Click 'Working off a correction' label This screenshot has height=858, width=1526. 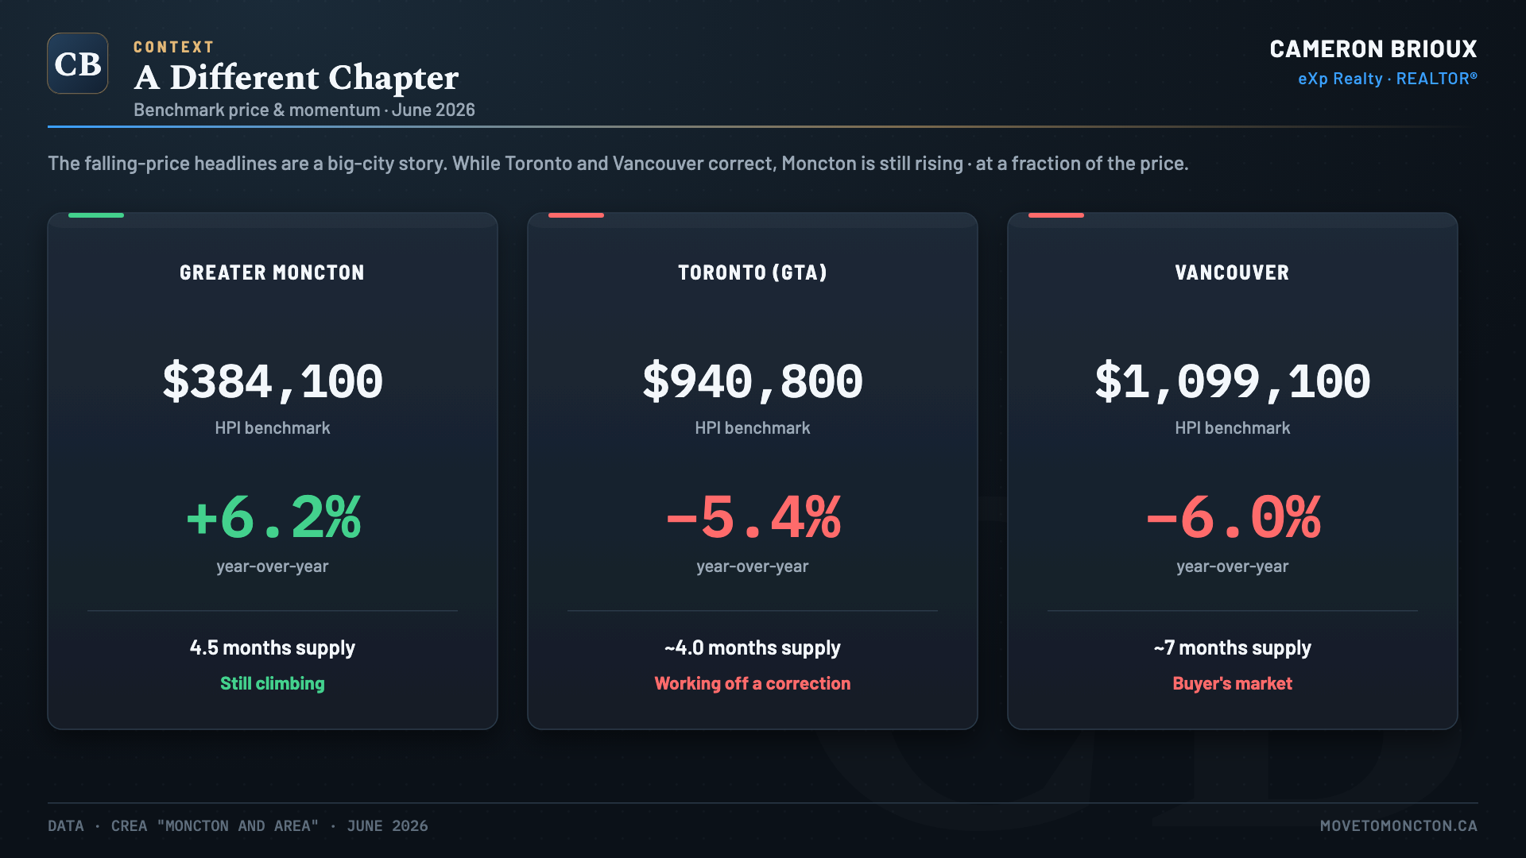[753, 683]
